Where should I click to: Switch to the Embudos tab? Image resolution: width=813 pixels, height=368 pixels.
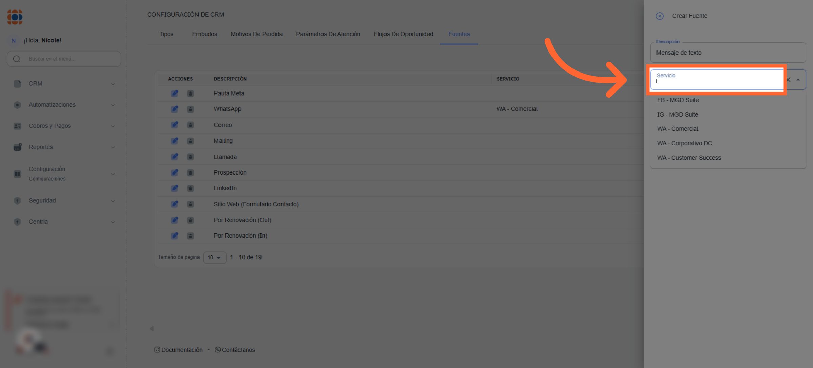tap(205, 34)
